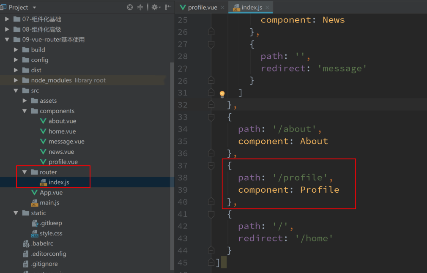Screen dimensions: 427x273
Task: Select App.vue in the project tree
Action: (51, 192)
